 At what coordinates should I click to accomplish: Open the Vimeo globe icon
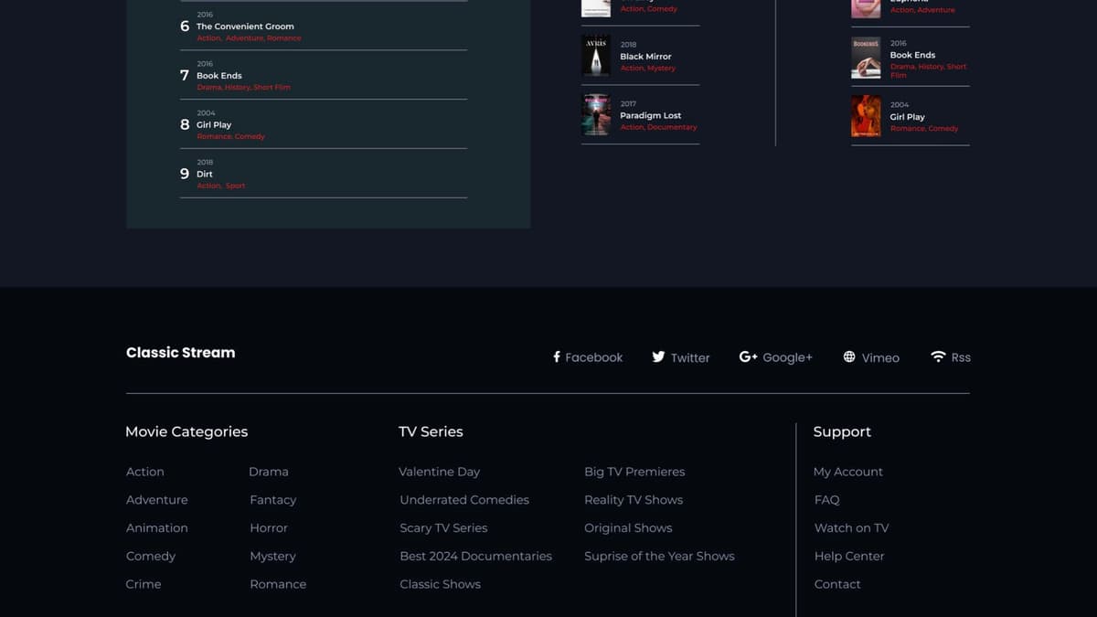(849, 356)
